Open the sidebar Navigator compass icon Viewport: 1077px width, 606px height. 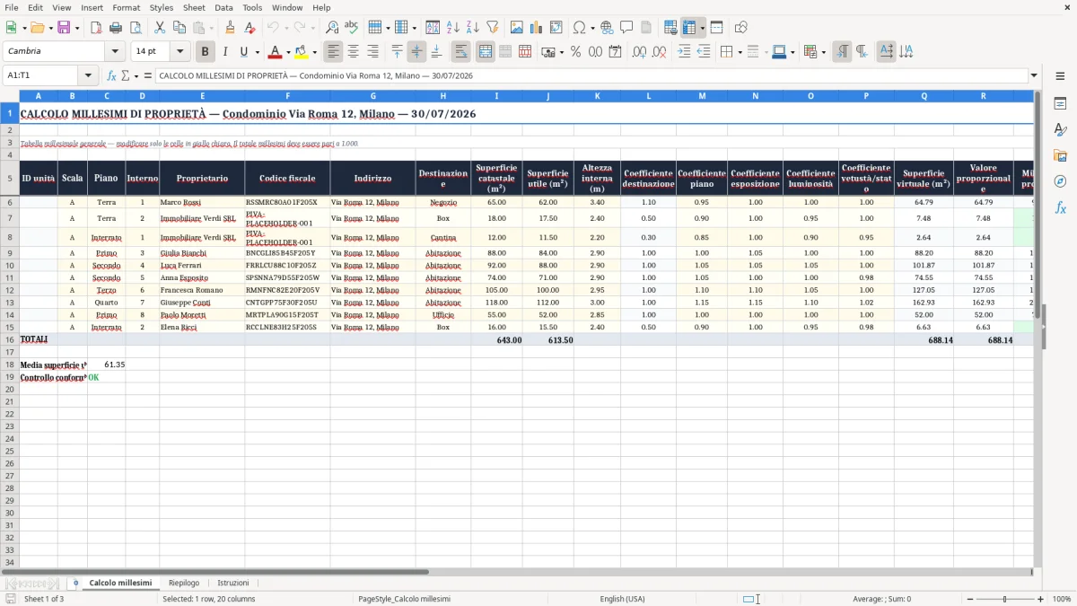coord(1060,181)
